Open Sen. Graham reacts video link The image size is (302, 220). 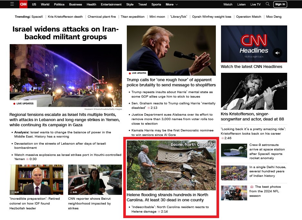tap(173, 106)
